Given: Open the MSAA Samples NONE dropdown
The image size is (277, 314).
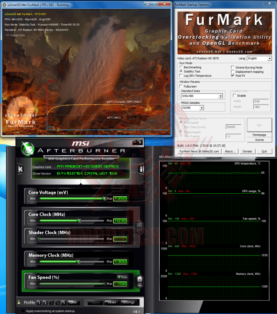Looking at the screenshot, I should (193, 108).
